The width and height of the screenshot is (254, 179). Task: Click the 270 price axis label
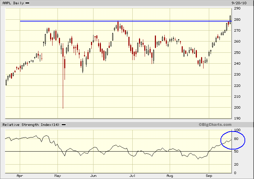(x=237, y=31)
